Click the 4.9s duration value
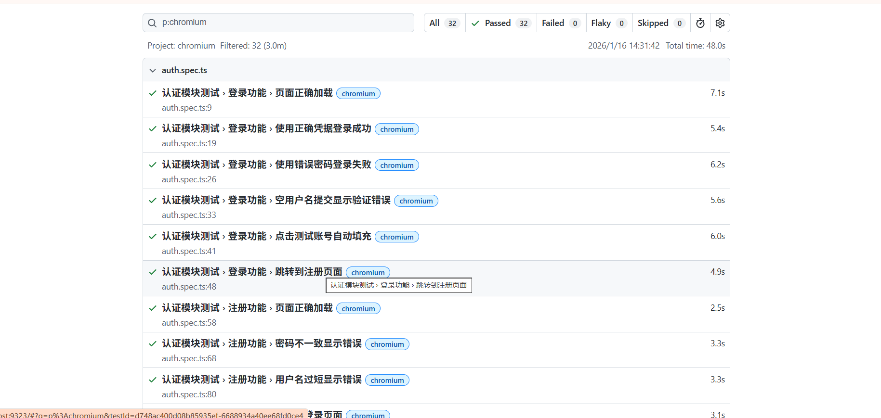The image size is (881, 418). 717,272
